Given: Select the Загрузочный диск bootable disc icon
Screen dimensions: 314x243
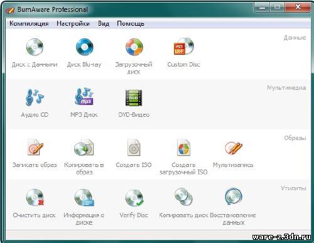Looking at the screenshot, I should point(134,47).
